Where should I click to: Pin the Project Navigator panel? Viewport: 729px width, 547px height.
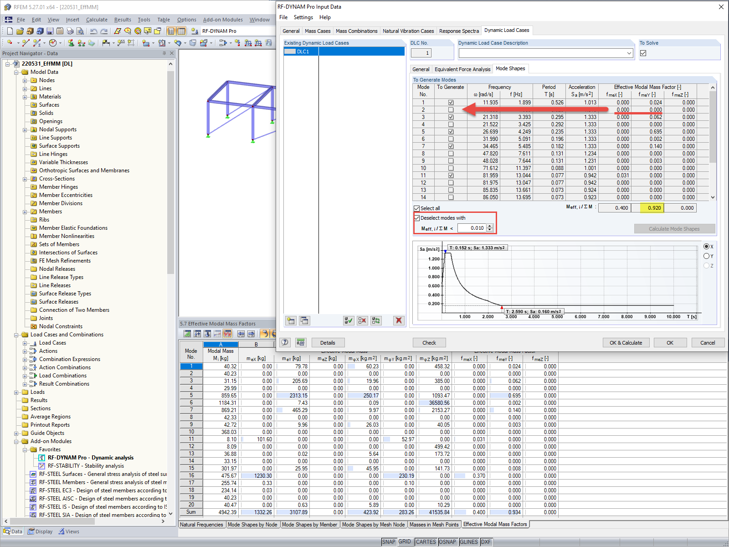pyautogui.click(x=164, y=53)
